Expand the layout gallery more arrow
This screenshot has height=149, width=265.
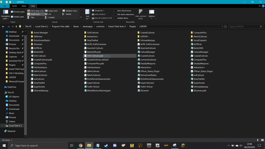pyautogui.click(x=81, y=17)
